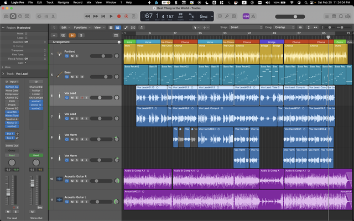The image size is (354, 221).
Task: Open the Navigate menu in menu bar
Action: click(x=63, y=2)
